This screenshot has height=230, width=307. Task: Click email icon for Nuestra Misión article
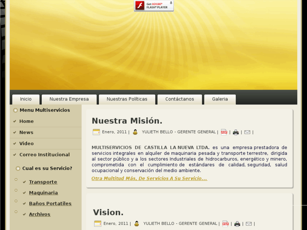point(247,133)
